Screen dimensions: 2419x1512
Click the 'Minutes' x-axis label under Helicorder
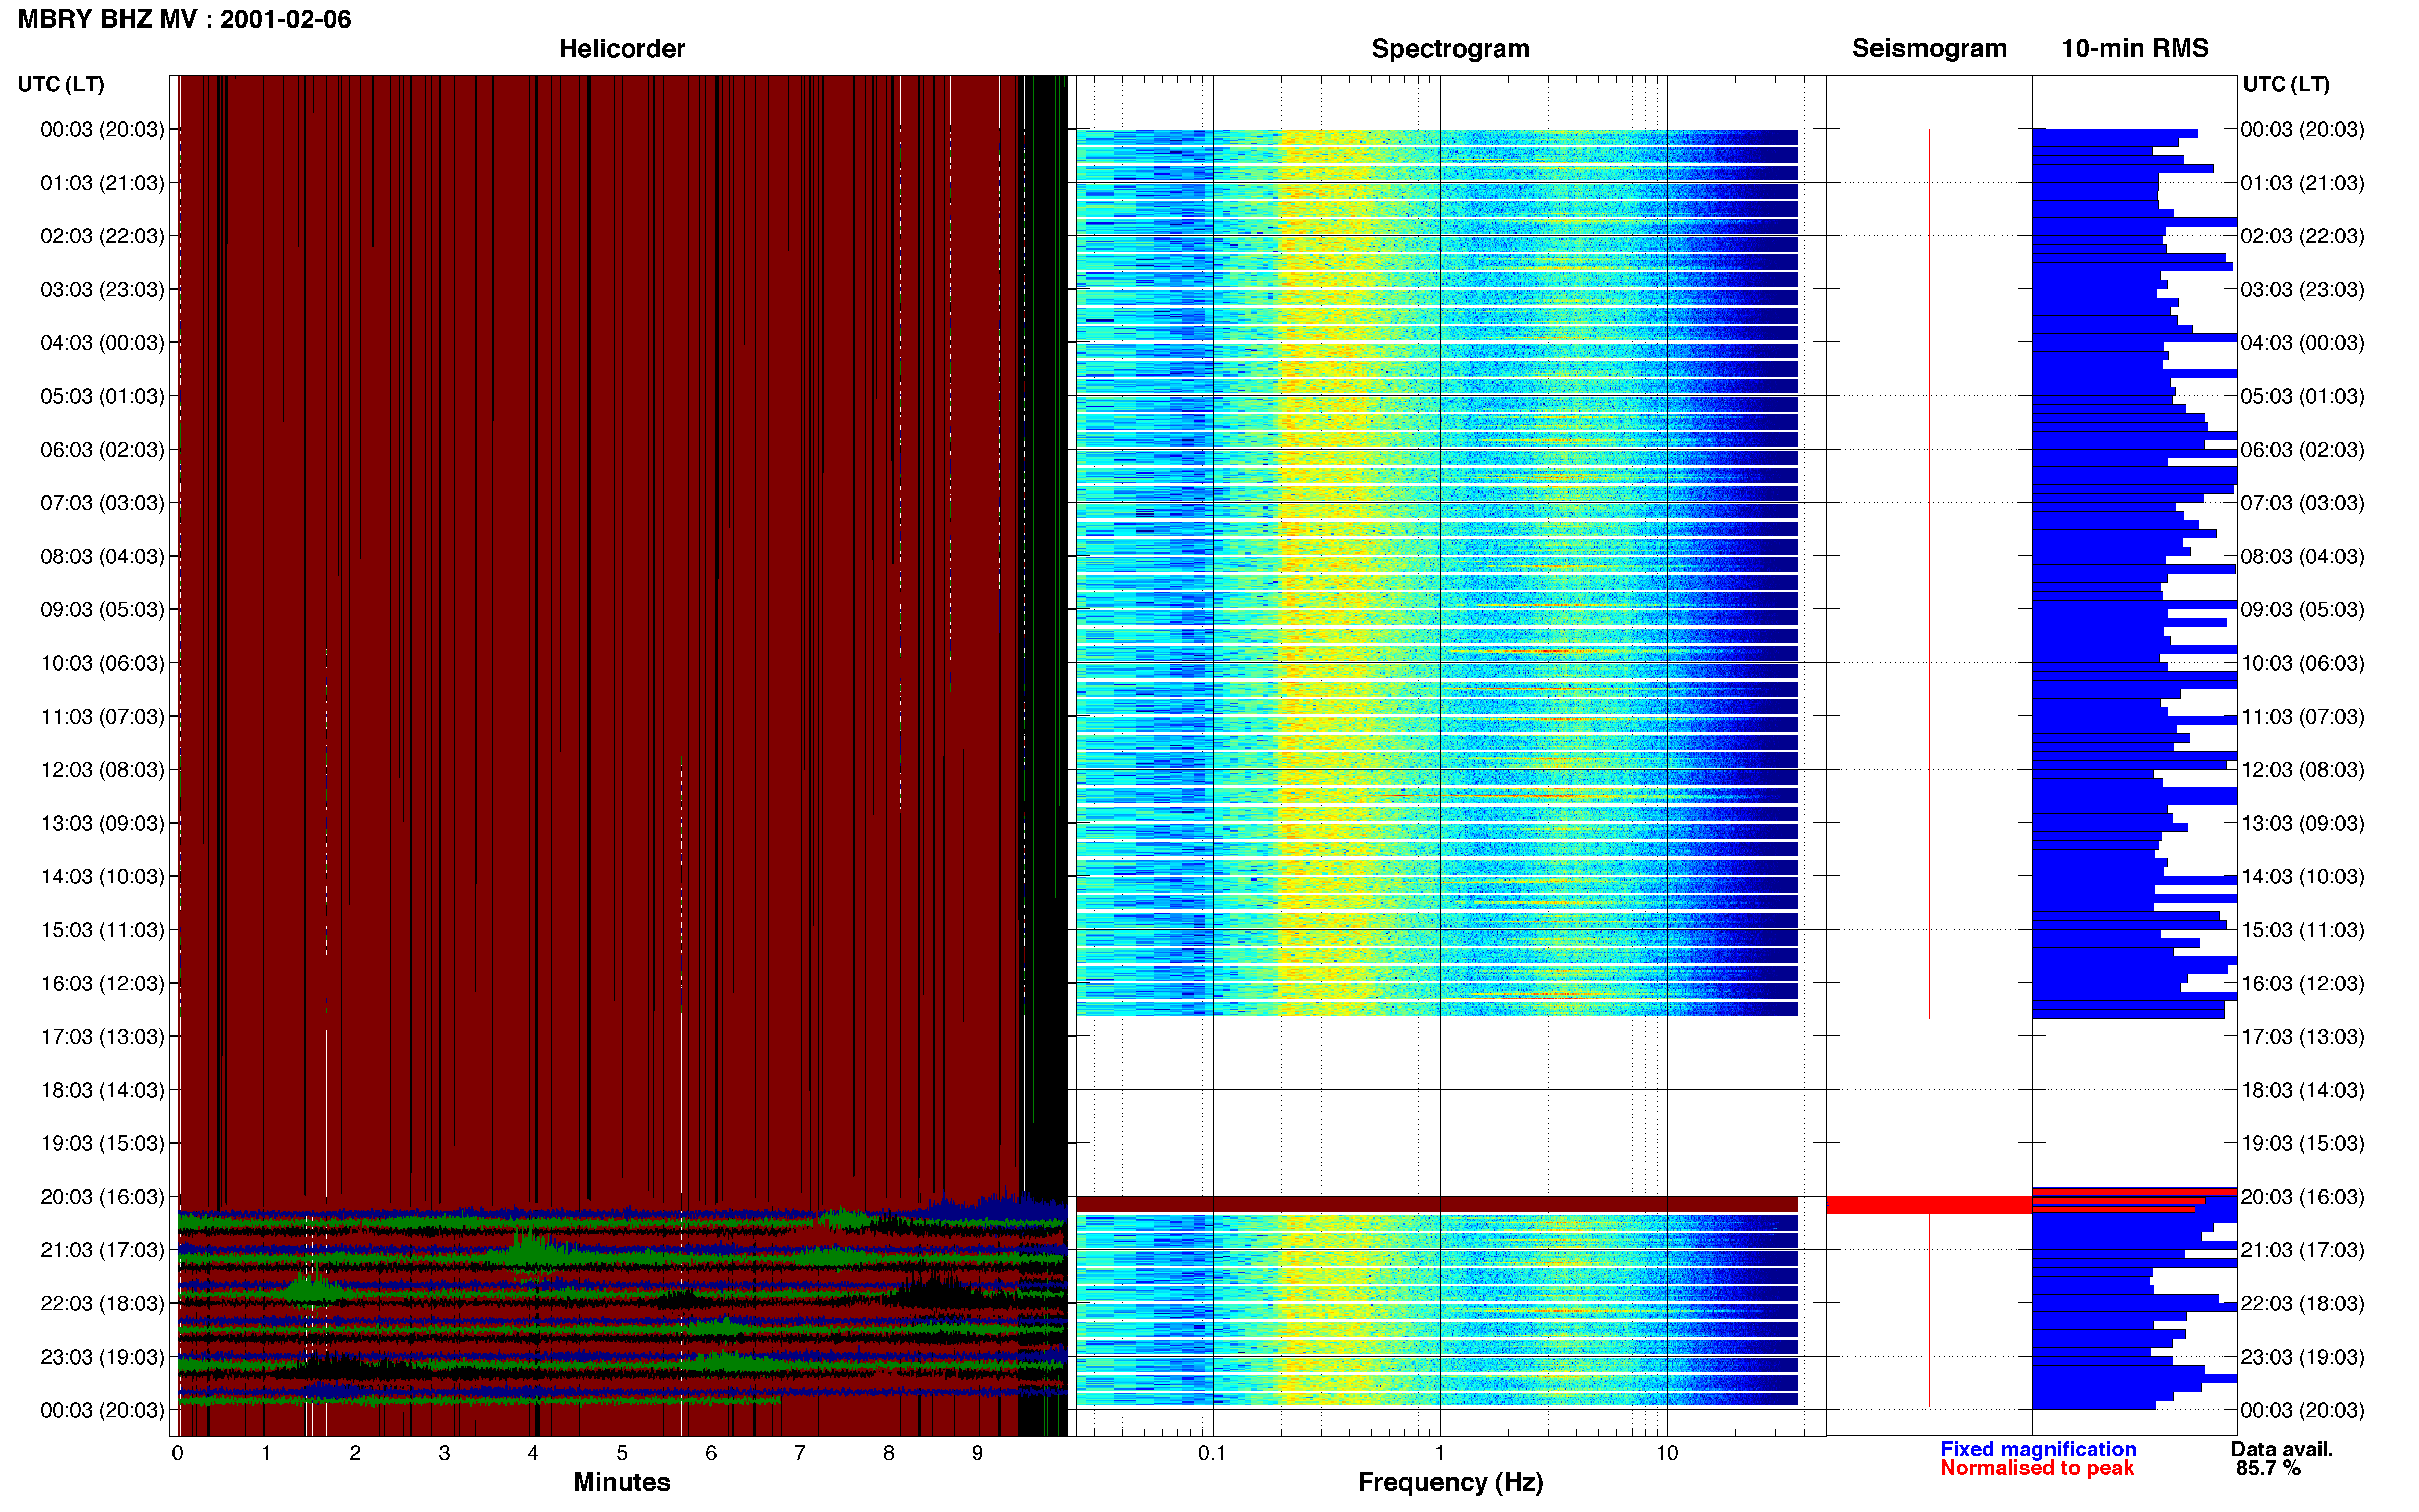point(622,1482)
